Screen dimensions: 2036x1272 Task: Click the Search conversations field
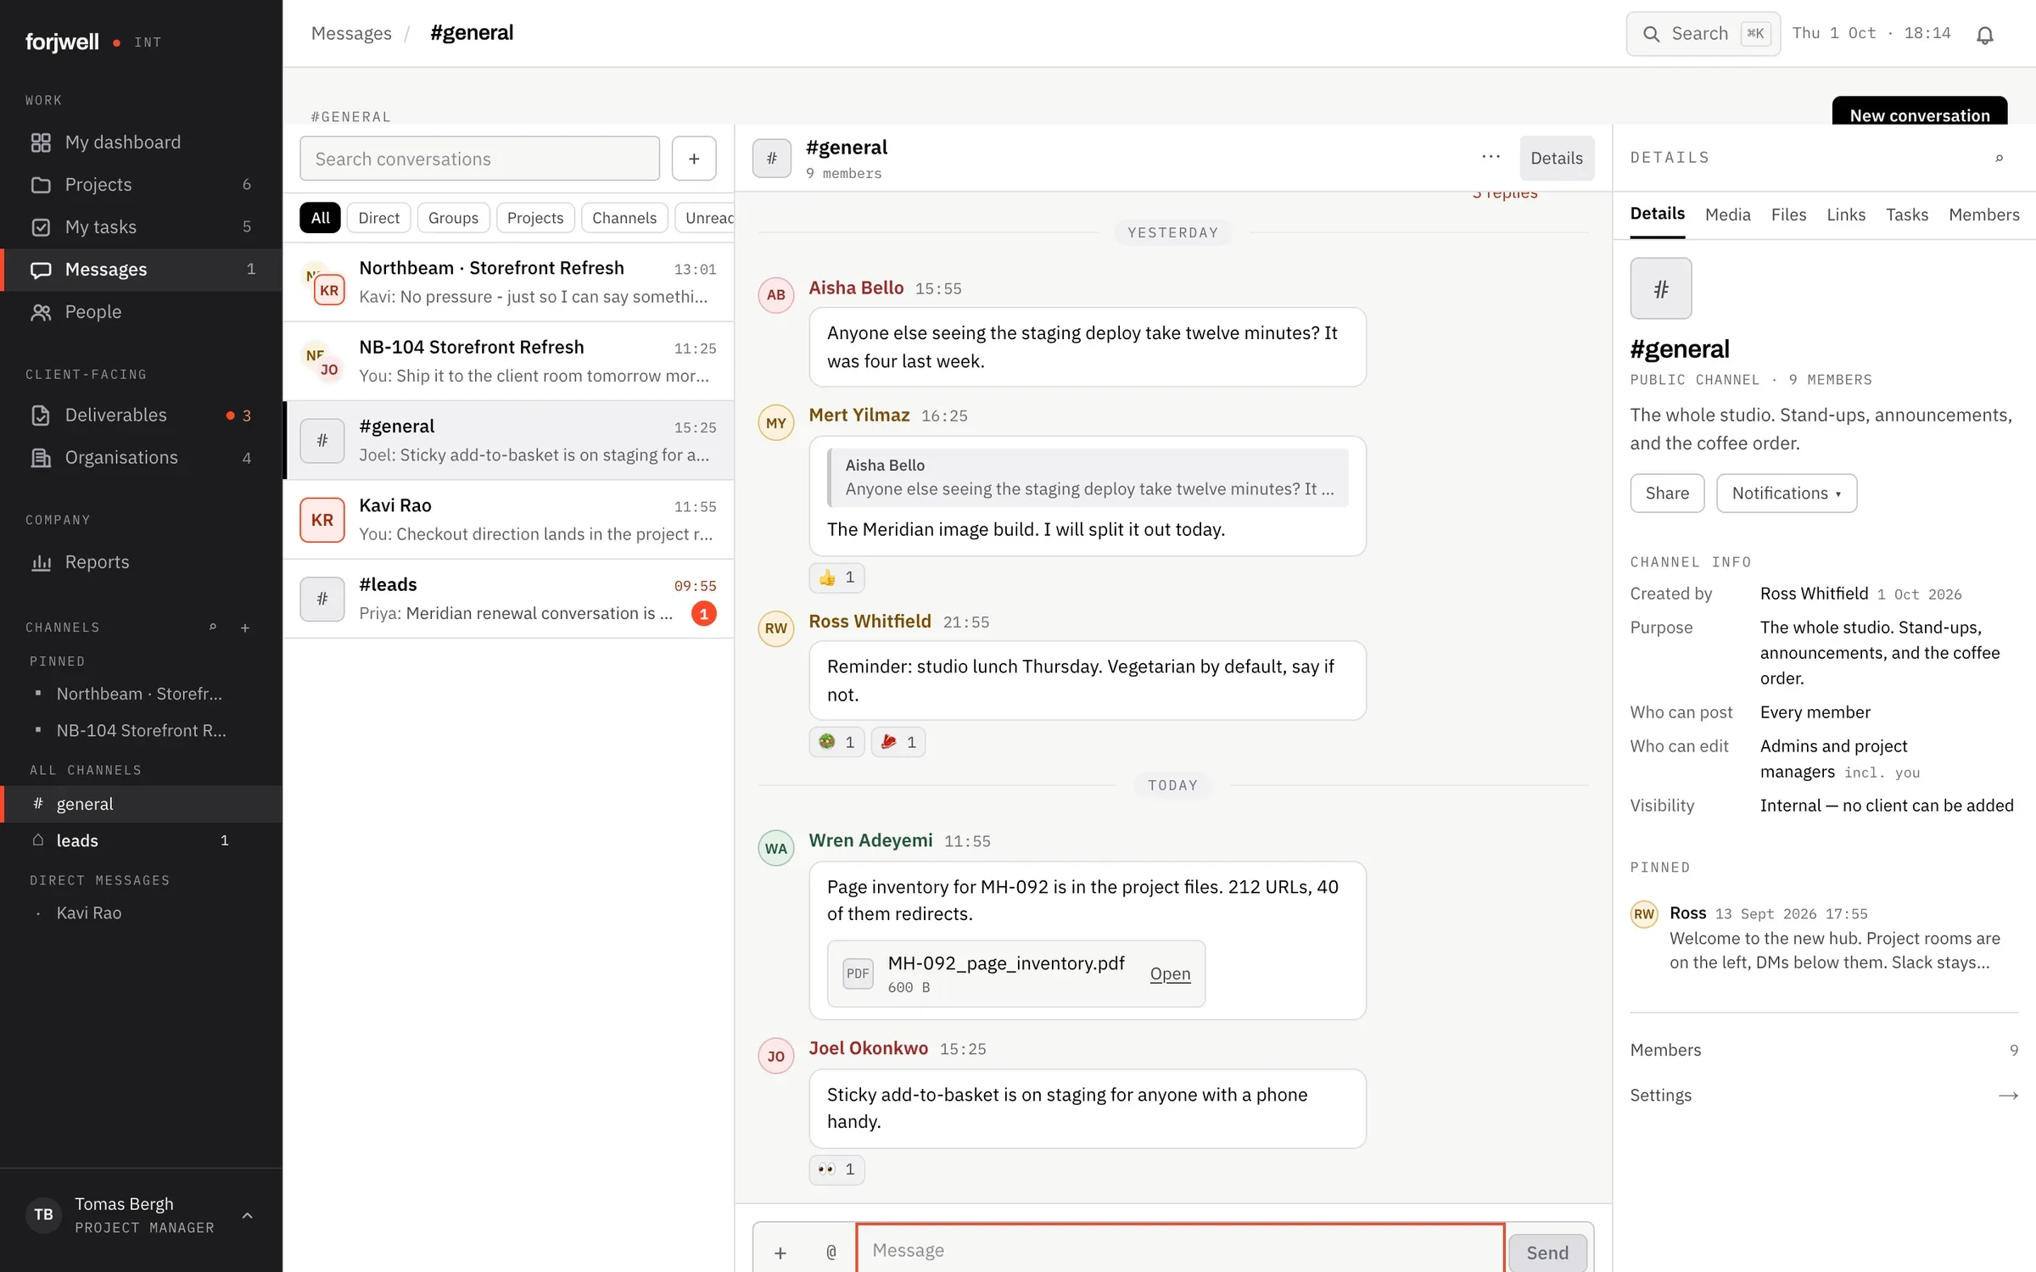pos(479,159)
